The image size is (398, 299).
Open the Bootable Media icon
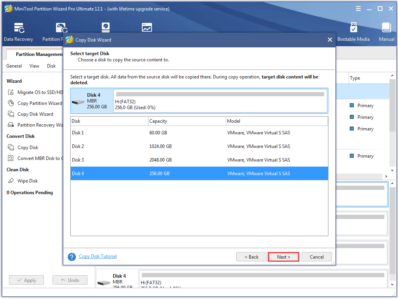coord(353,28)
